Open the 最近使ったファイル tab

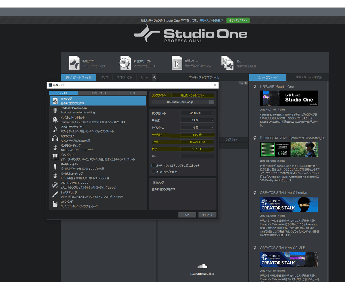click(x=78, y=78)
